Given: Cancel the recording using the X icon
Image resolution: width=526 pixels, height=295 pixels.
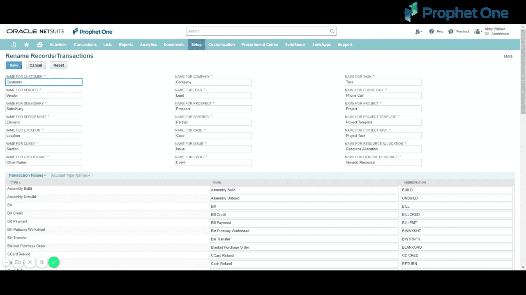Looking at the screenshot, I should click(30, 262).
